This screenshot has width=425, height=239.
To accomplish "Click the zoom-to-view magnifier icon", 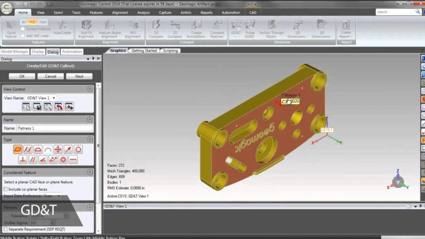I will [x=48, y=107].
